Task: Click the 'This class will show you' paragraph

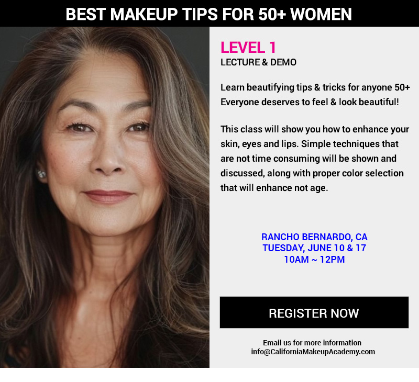Action: coord(315,159)
